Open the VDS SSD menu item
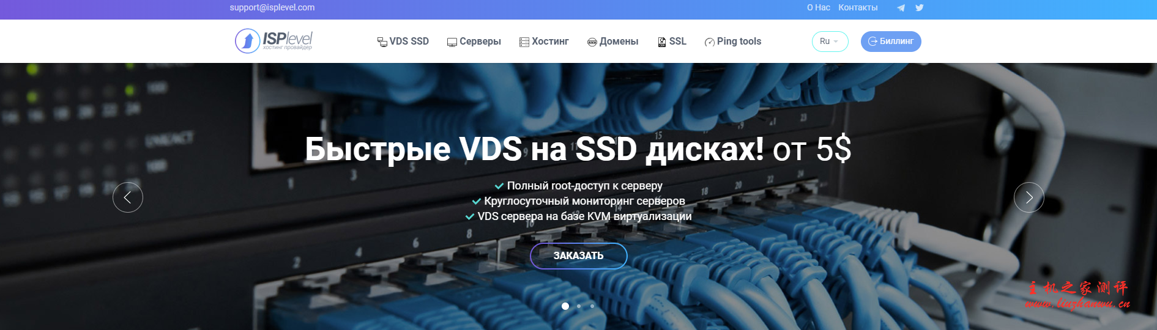The height and width of the screenshot is (330, 1157). (403, 42)
